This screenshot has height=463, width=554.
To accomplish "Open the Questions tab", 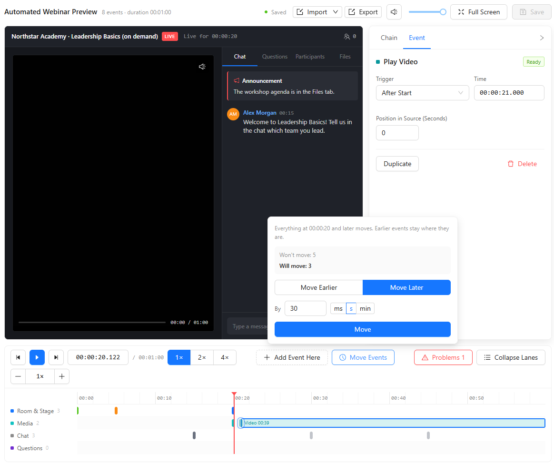I will (275, 57).
